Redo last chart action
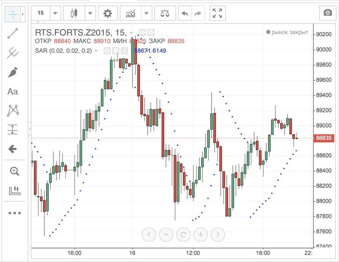The height and width of the screenshot is (262, 339). tap(198, 14)
